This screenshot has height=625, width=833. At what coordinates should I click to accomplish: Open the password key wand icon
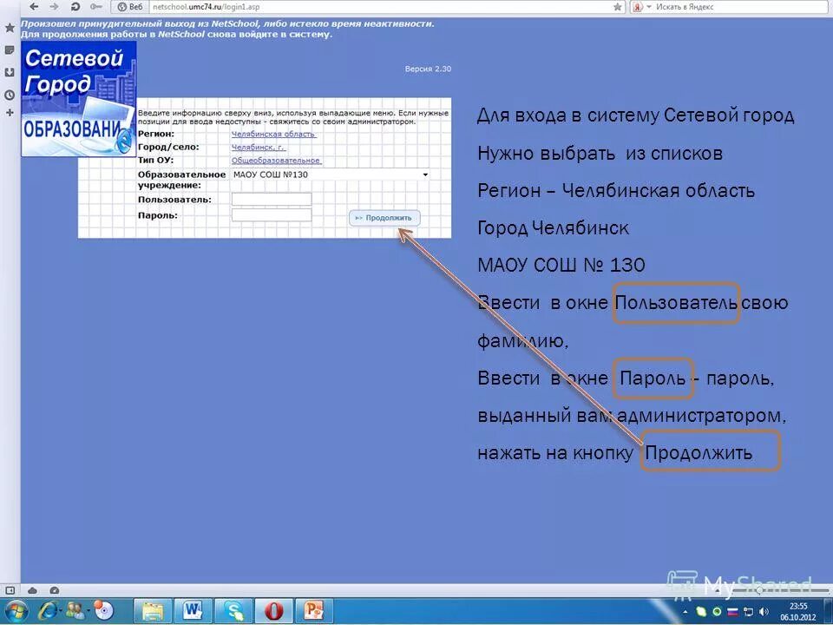[95, 6]
